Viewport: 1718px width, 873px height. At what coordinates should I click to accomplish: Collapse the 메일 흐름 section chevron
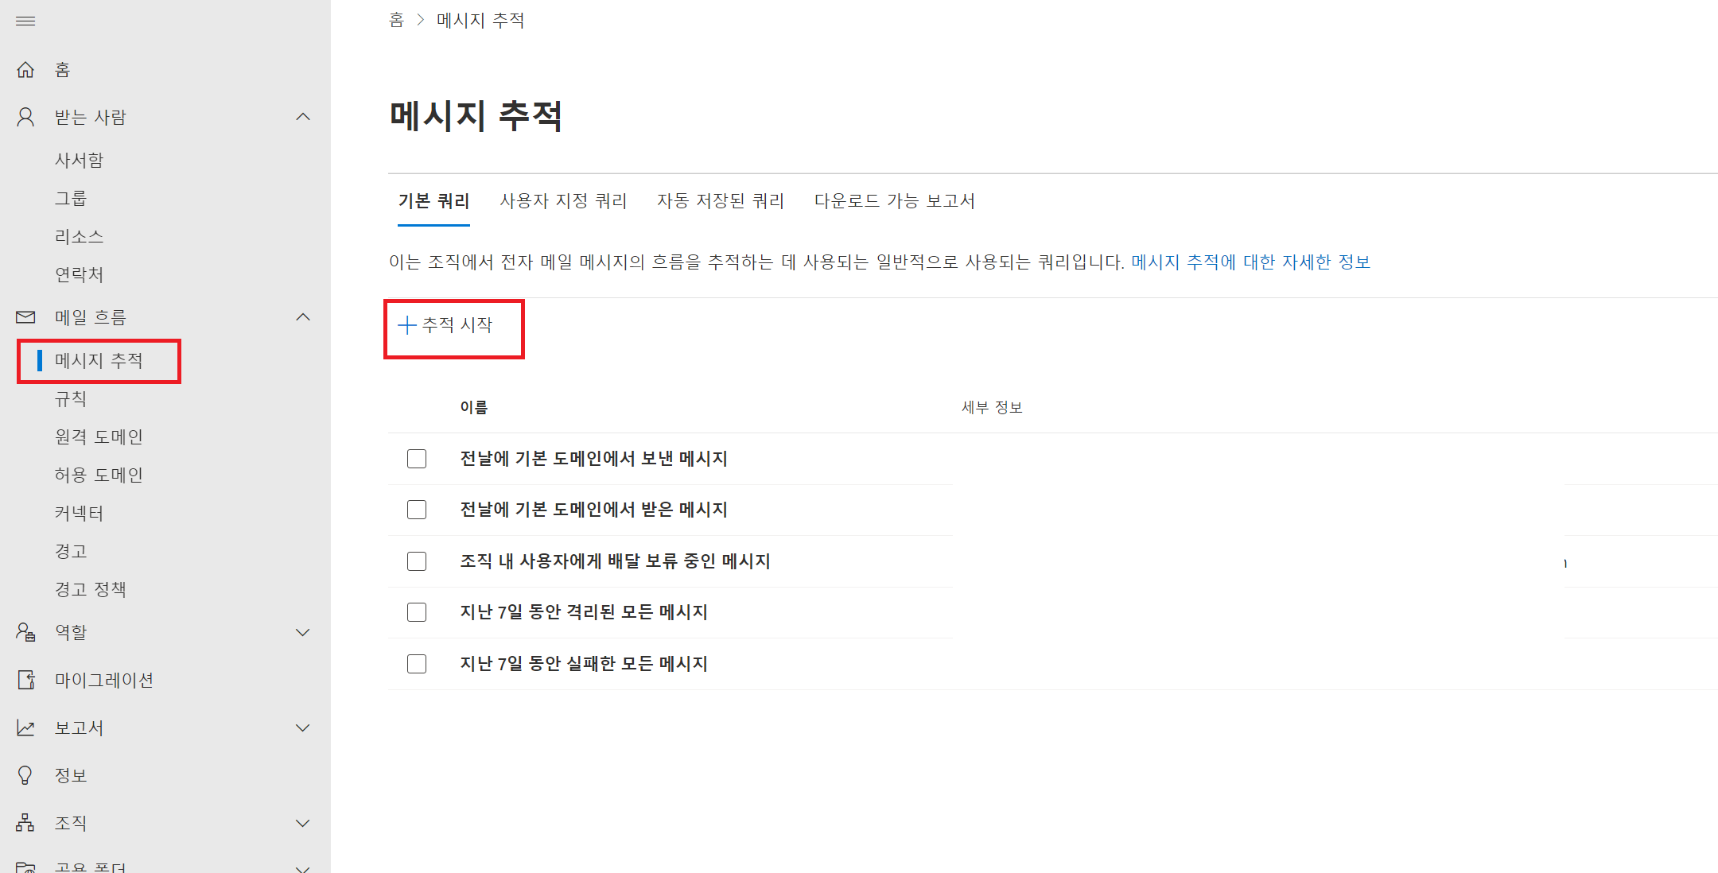point(302,317)
